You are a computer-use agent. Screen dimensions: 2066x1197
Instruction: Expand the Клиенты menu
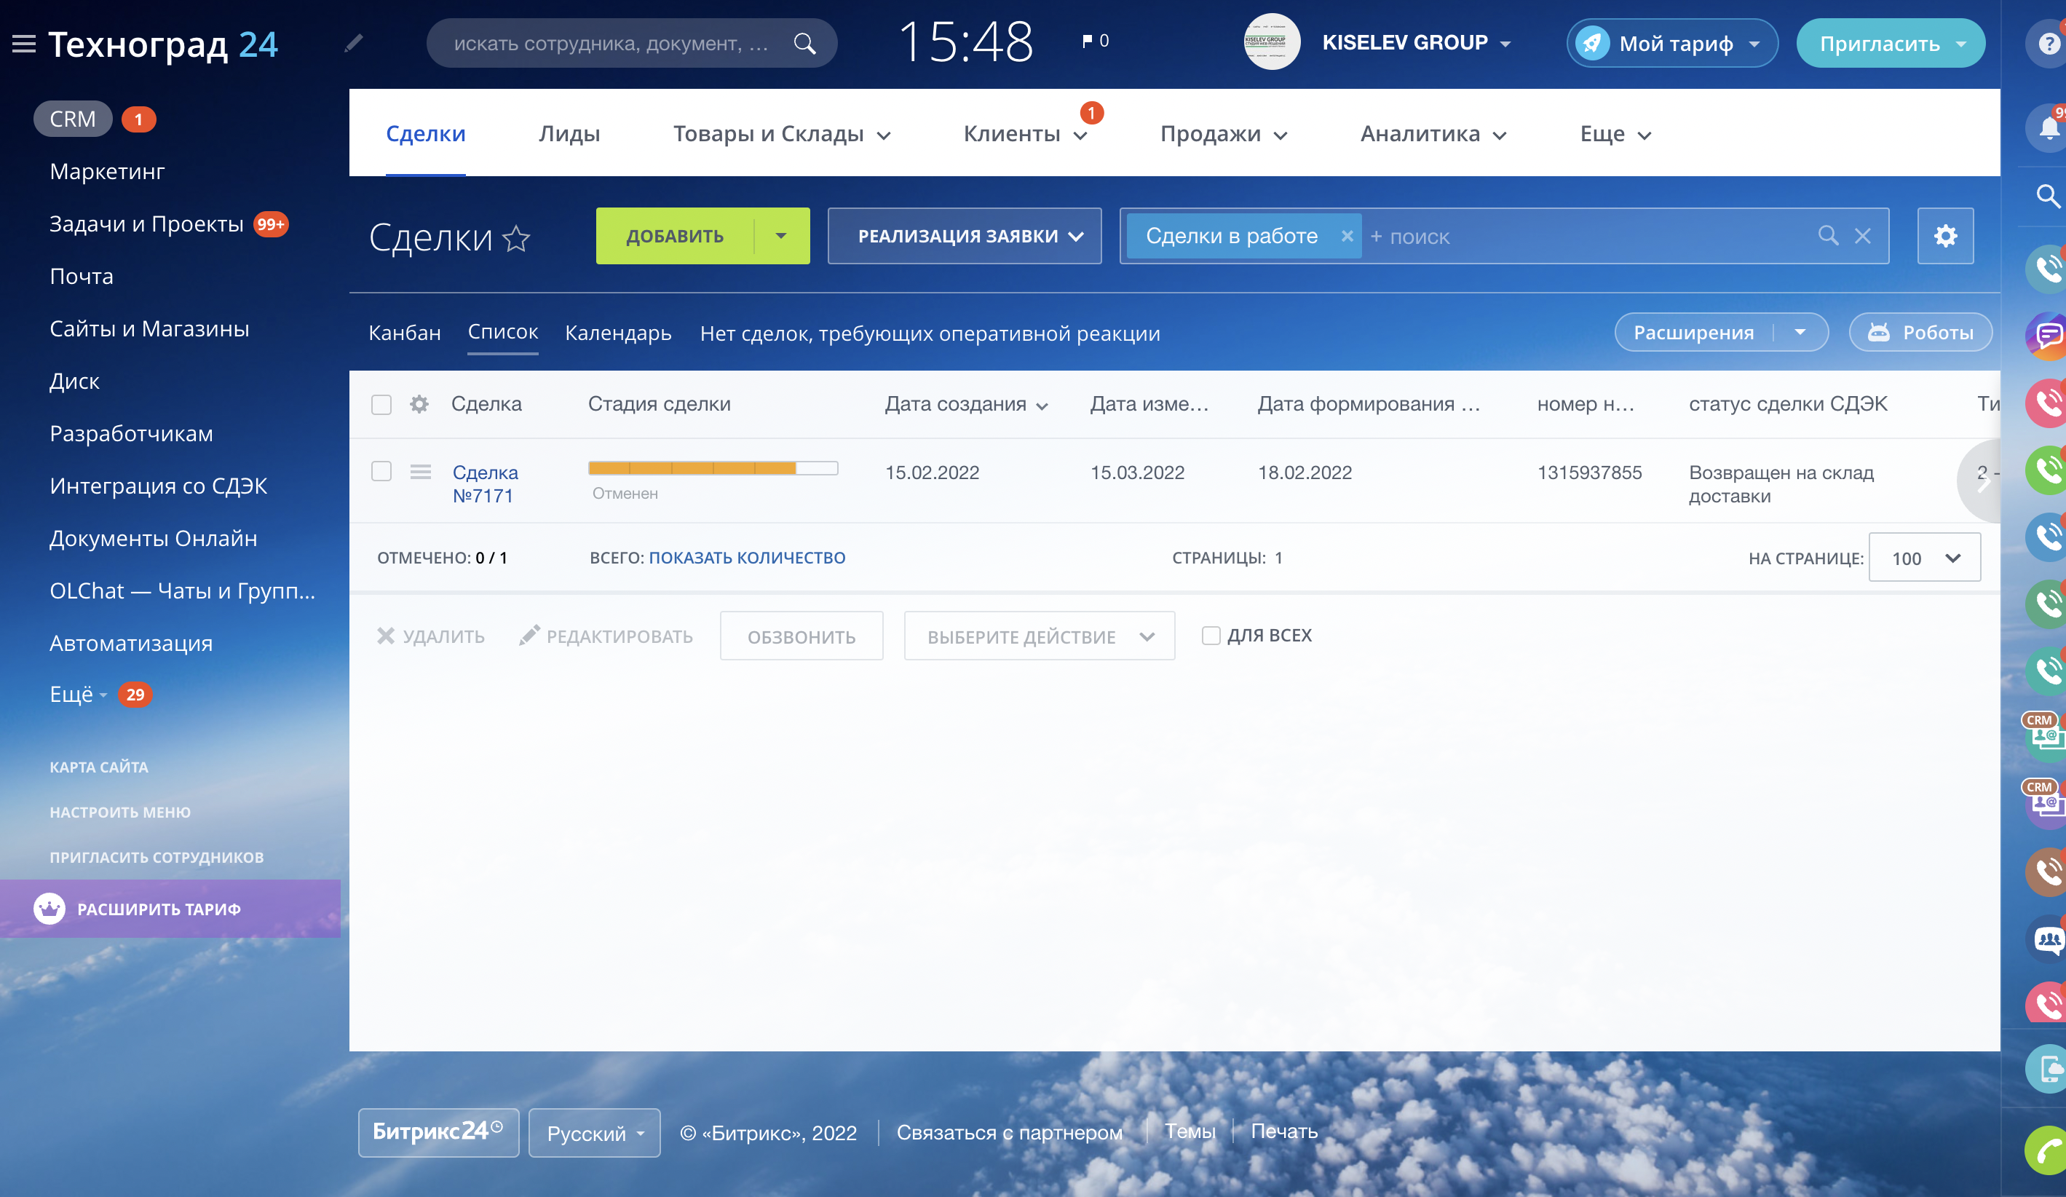coord(1026,134)
